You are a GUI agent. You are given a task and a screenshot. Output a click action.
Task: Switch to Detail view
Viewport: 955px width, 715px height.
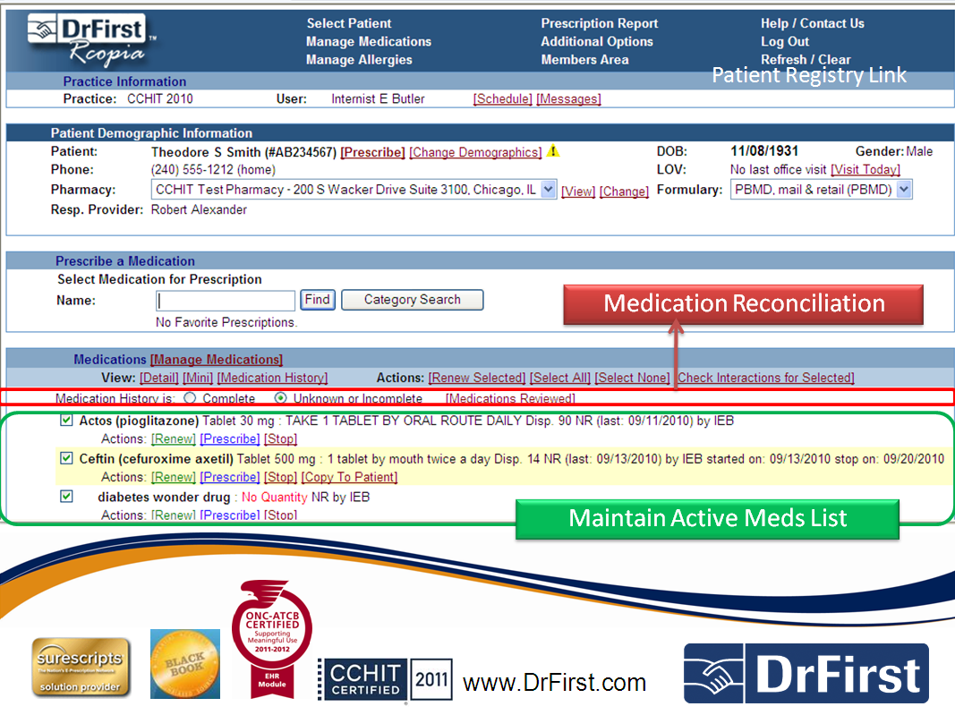click(x=159, y=378)
